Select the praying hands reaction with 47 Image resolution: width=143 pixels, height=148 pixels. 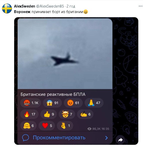pyautogui.click(x=94, y=103)
